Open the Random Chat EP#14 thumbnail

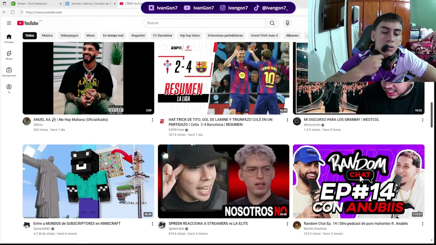pyautogui.click(x=359, y=181)
